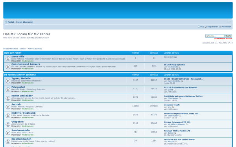The width and height of the screenshot is (236, 147).
Task: Open the Gespanne forum
Action: pyautogui.click(x=17, y=122)
